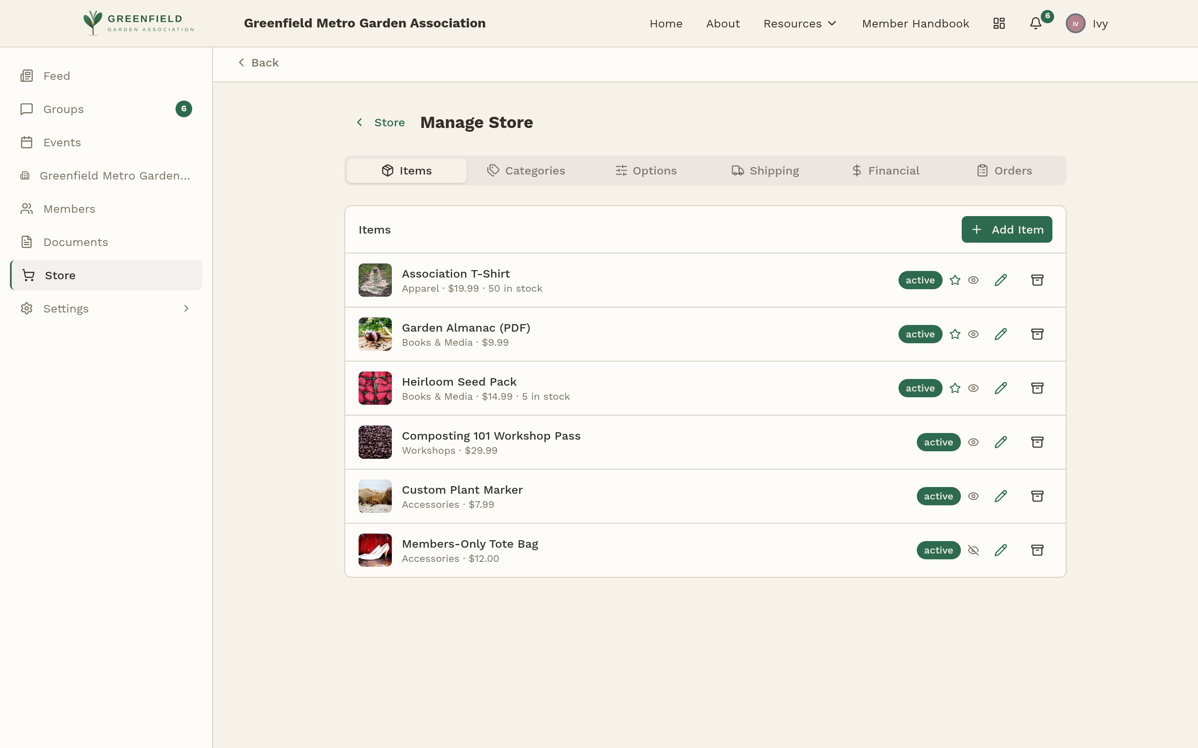The image size is (1198, 748).
Task: Click the Composting 101 Workshop Pass thumbnail
Action: 375,442
